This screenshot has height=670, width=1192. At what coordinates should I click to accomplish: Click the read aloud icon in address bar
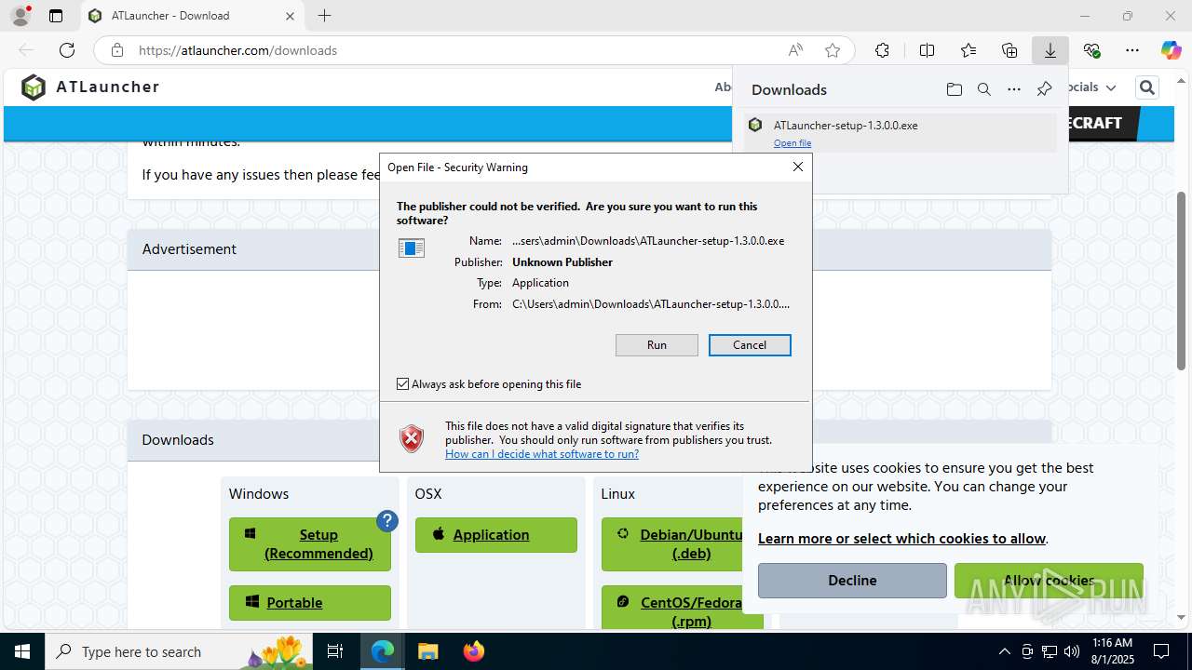795,50
